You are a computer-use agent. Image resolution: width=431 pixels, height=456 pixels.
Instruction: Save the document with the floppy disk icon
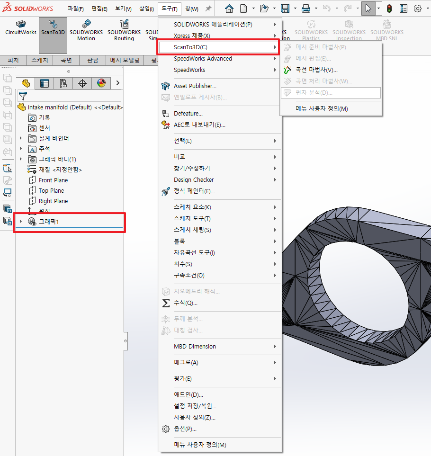(x=285, y=9)
